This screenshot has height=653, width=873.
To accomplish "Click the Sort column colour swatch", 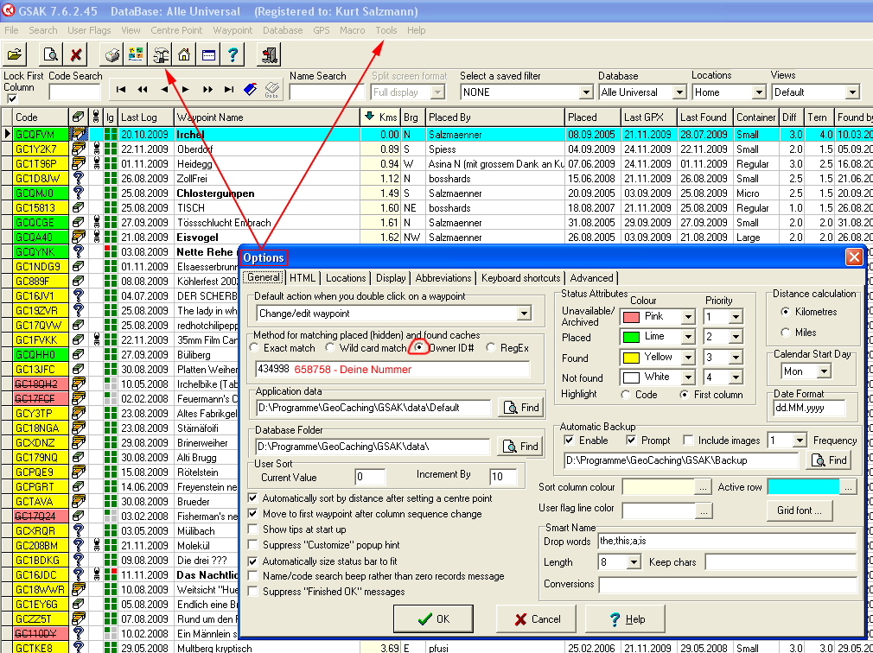I will point(659,486).
